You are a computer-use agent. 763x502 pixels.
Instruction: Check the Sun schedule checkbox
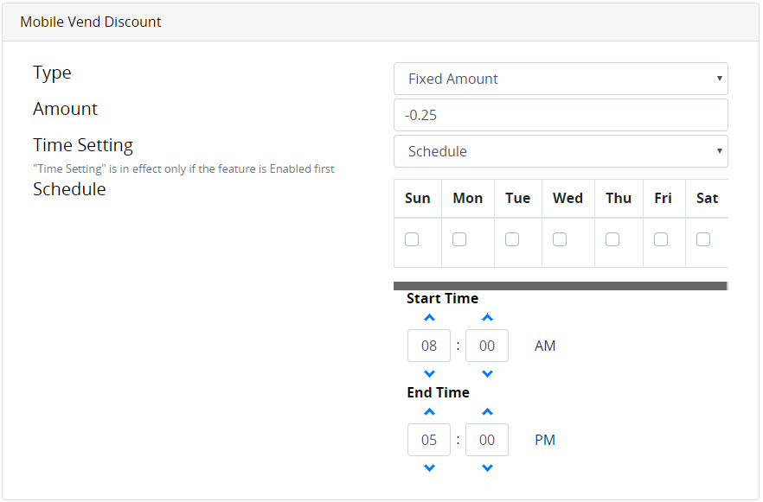click(x=412, y=239)
